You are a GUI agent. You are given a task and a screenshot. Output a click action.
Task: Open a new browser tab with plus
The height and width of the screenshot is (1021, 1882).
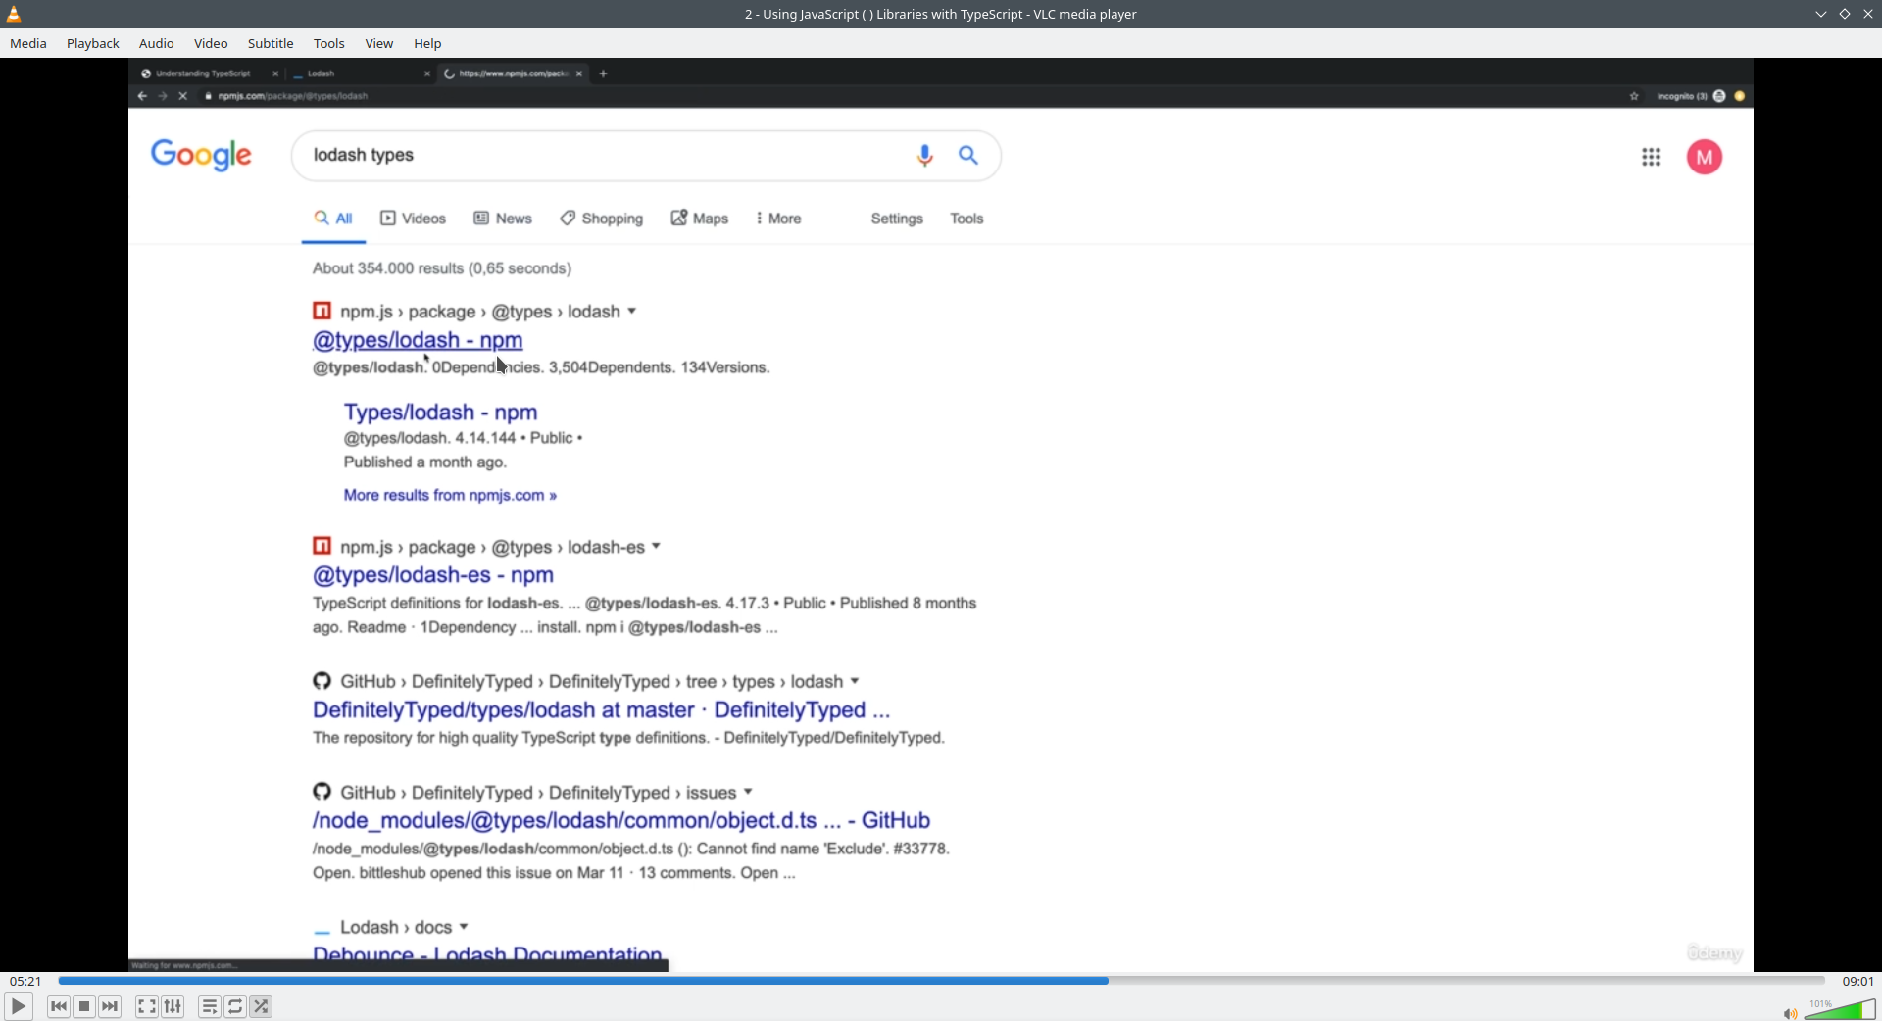(x=604, y=73)
